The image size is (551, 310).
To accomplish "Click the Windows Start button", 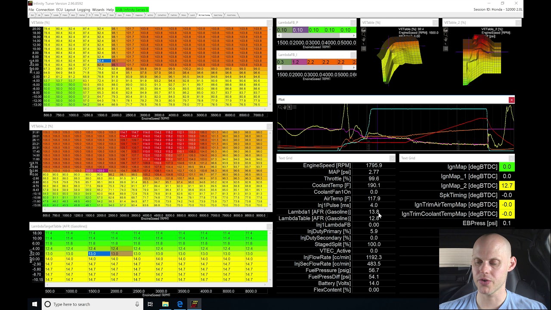I will coord(34,304).
